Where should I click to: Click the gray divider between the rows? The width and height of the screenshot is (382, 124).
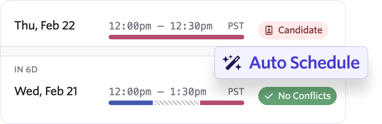(106, 51)
